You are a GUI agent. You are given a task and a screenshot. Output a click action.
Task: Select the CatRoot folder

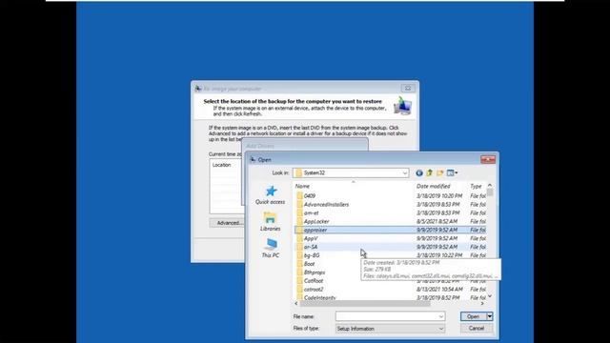pyautogui.click(x=314, y=281)
